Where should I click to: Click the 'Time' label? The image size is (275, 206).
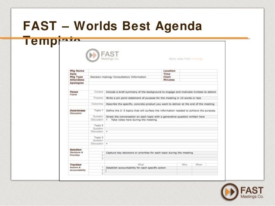pos(167,74)
